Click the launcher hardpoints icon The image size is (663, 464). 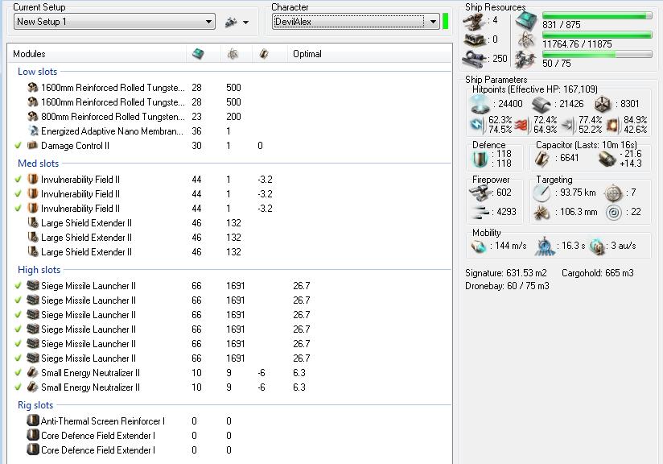coord(474,39)
